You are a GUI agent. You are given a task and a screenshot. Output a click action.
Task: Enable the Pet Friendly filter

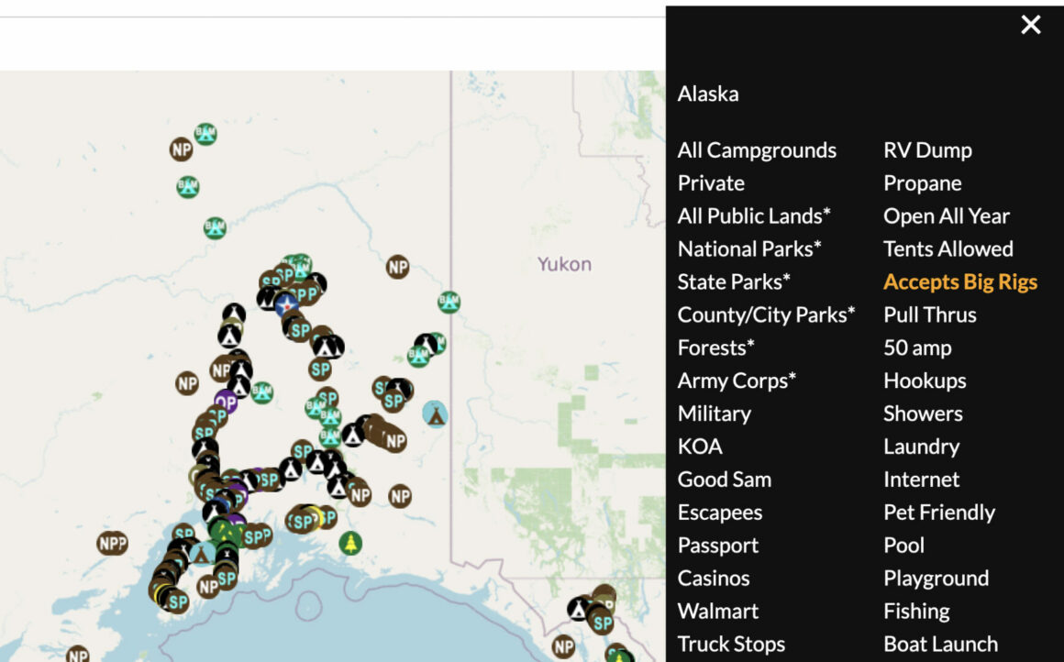(938, 513)
